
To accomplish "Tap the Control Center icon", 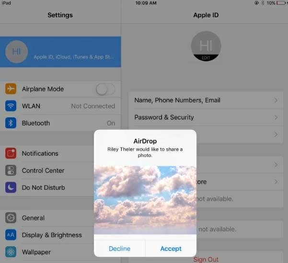I will pyautogui.click(x=11, y=171).
